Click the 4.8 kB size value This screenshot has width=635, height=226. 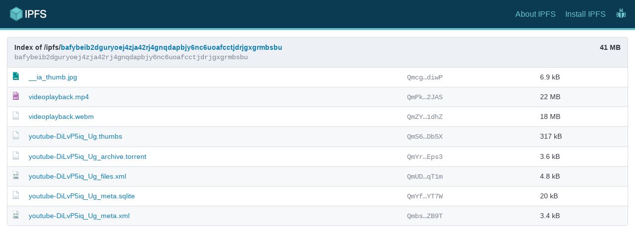click(x=550, y=176)
